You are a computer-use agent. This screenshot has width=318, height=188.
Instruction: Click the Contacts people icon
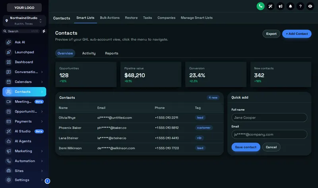8,92
